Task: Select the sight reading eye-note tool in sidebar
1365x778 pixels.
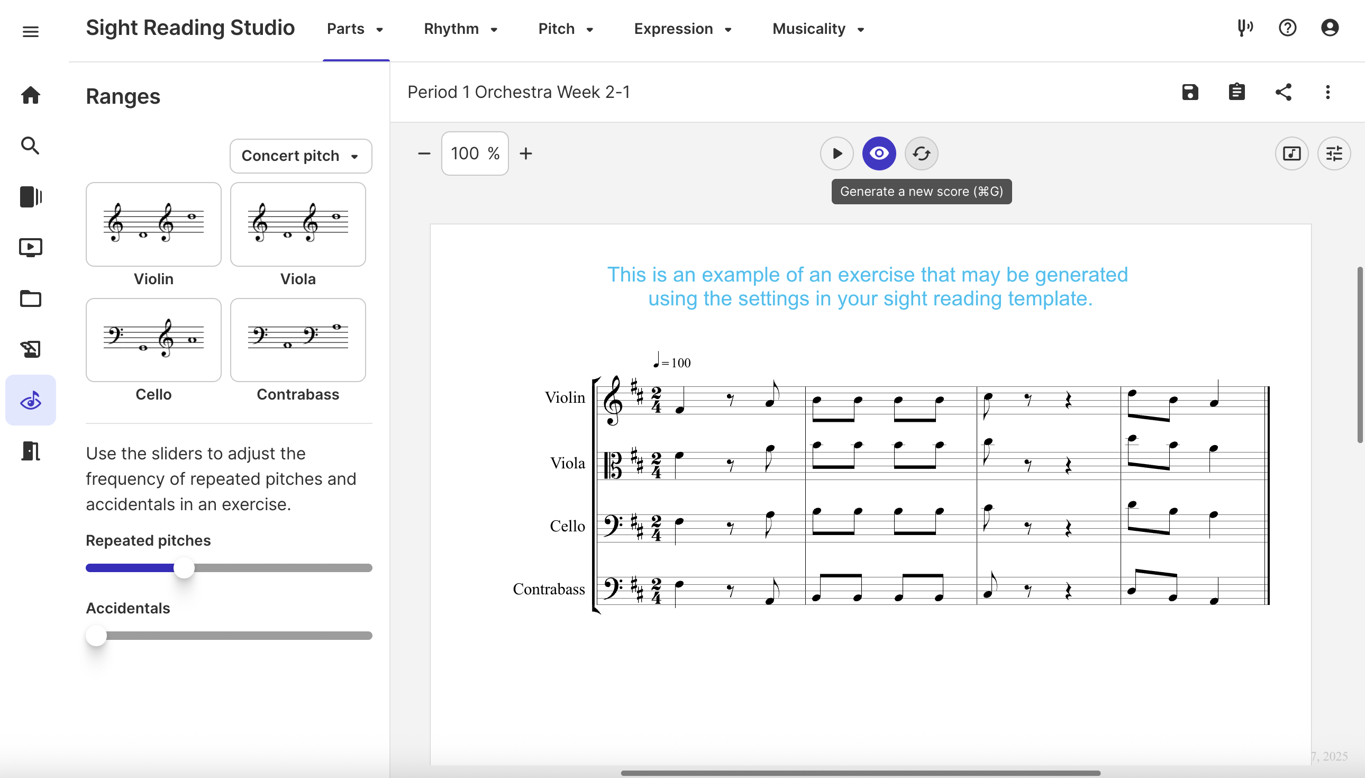Action: pyautogui.click(x=31, y=400)
